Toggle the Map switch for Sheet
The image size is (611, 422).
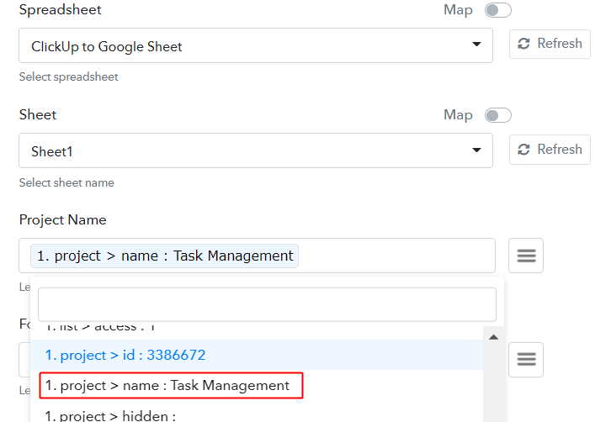[497, 115]
